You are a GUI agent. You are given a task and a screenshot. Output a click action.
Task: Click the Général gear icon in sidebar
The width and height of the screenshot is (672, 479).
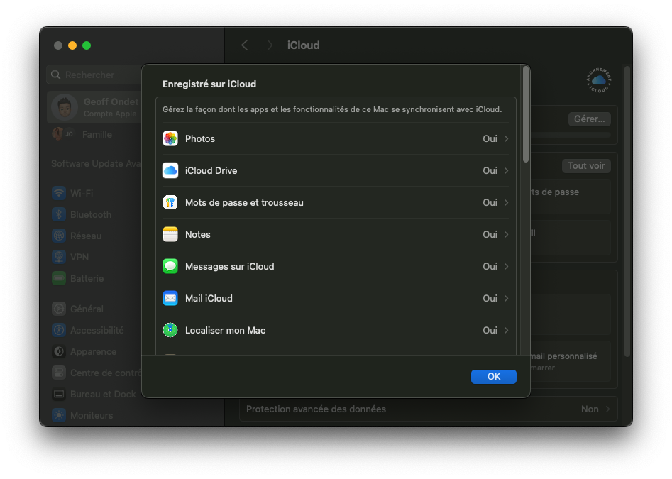pos(59,309)
